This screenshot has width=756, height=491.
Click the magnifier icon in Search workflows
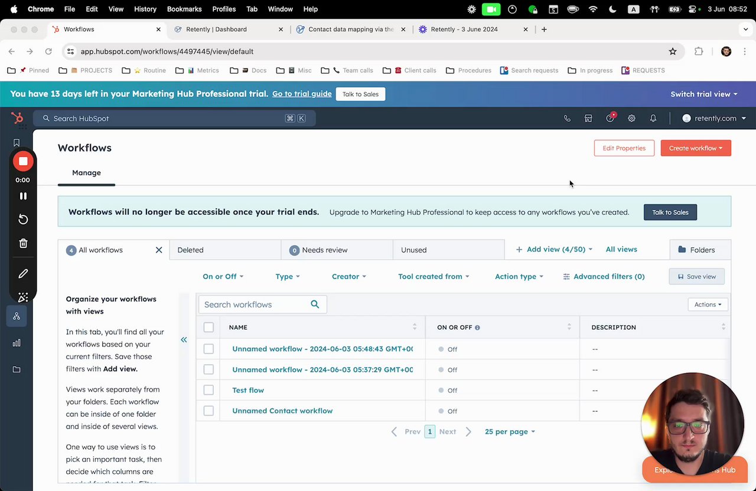tap(315, 305)
